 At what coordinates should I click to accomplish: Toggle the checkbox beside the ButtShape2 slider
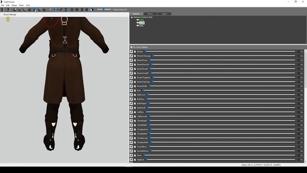pos(135,103)
